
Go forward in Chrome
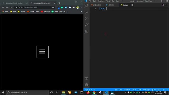coord(7,8)
